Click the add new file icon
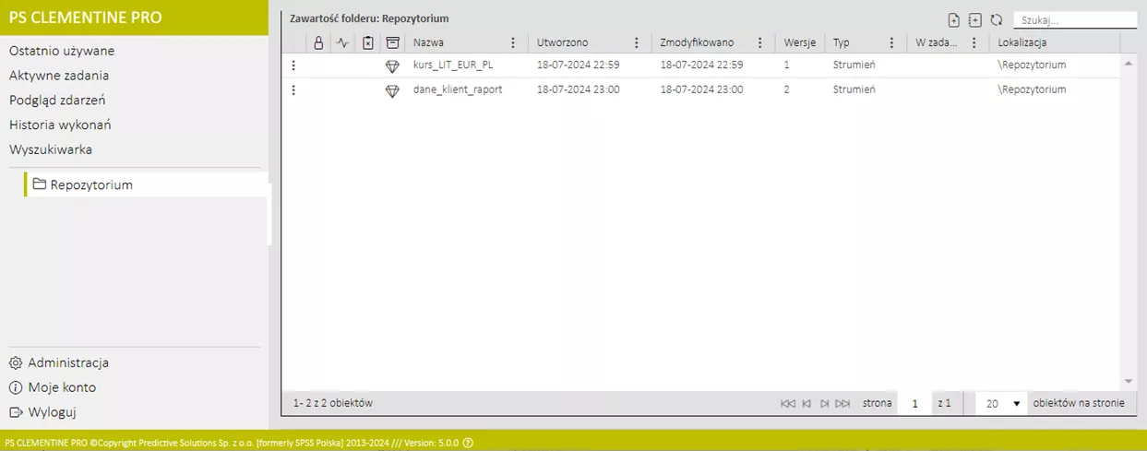 coord(954,20)
